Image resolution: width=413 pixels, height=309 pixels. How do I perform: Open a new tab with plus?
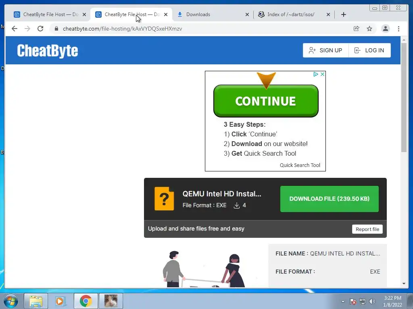(x=344, y=14)
